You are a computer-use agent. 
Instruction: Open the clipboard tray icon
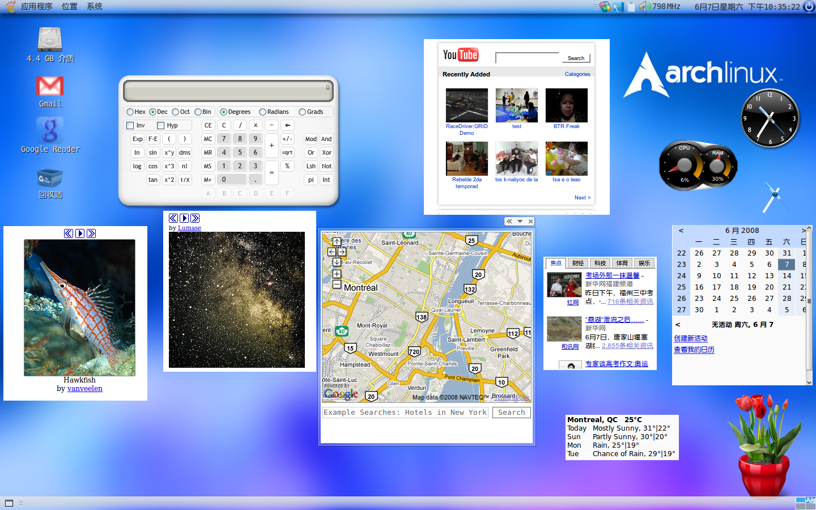point(631,7)
